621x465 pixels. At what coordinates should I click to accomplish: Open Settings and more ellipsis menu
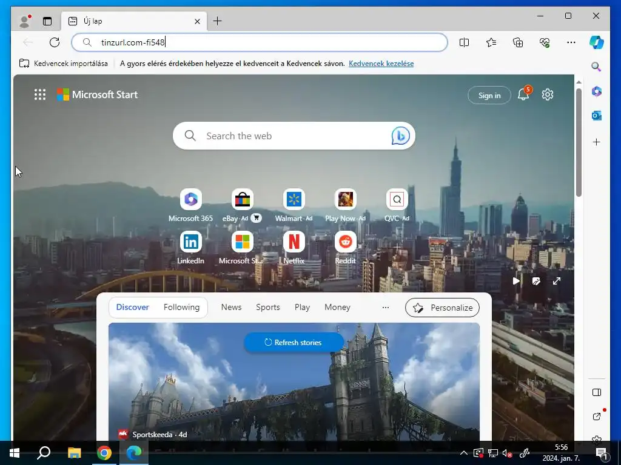coord(571,42)
